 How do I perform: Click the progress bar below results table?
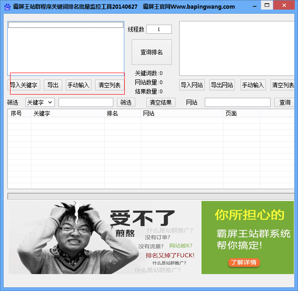pyautogui.click(x=151, y=196)
